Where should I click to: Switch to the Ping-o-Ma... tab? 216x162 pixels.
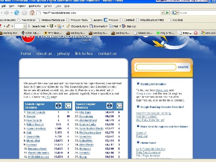click(x=166, y=33)
